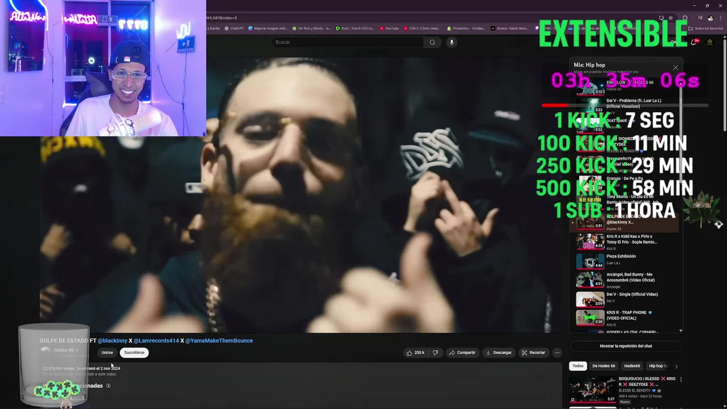Viewport: 727px width, 409px height.
Task: Show chat replay via Mostrar la repetición
Action: 626,346
